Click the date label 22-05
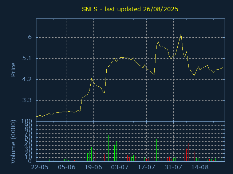Viewport: 233px width, 174px height. click(x=40, y=167)
